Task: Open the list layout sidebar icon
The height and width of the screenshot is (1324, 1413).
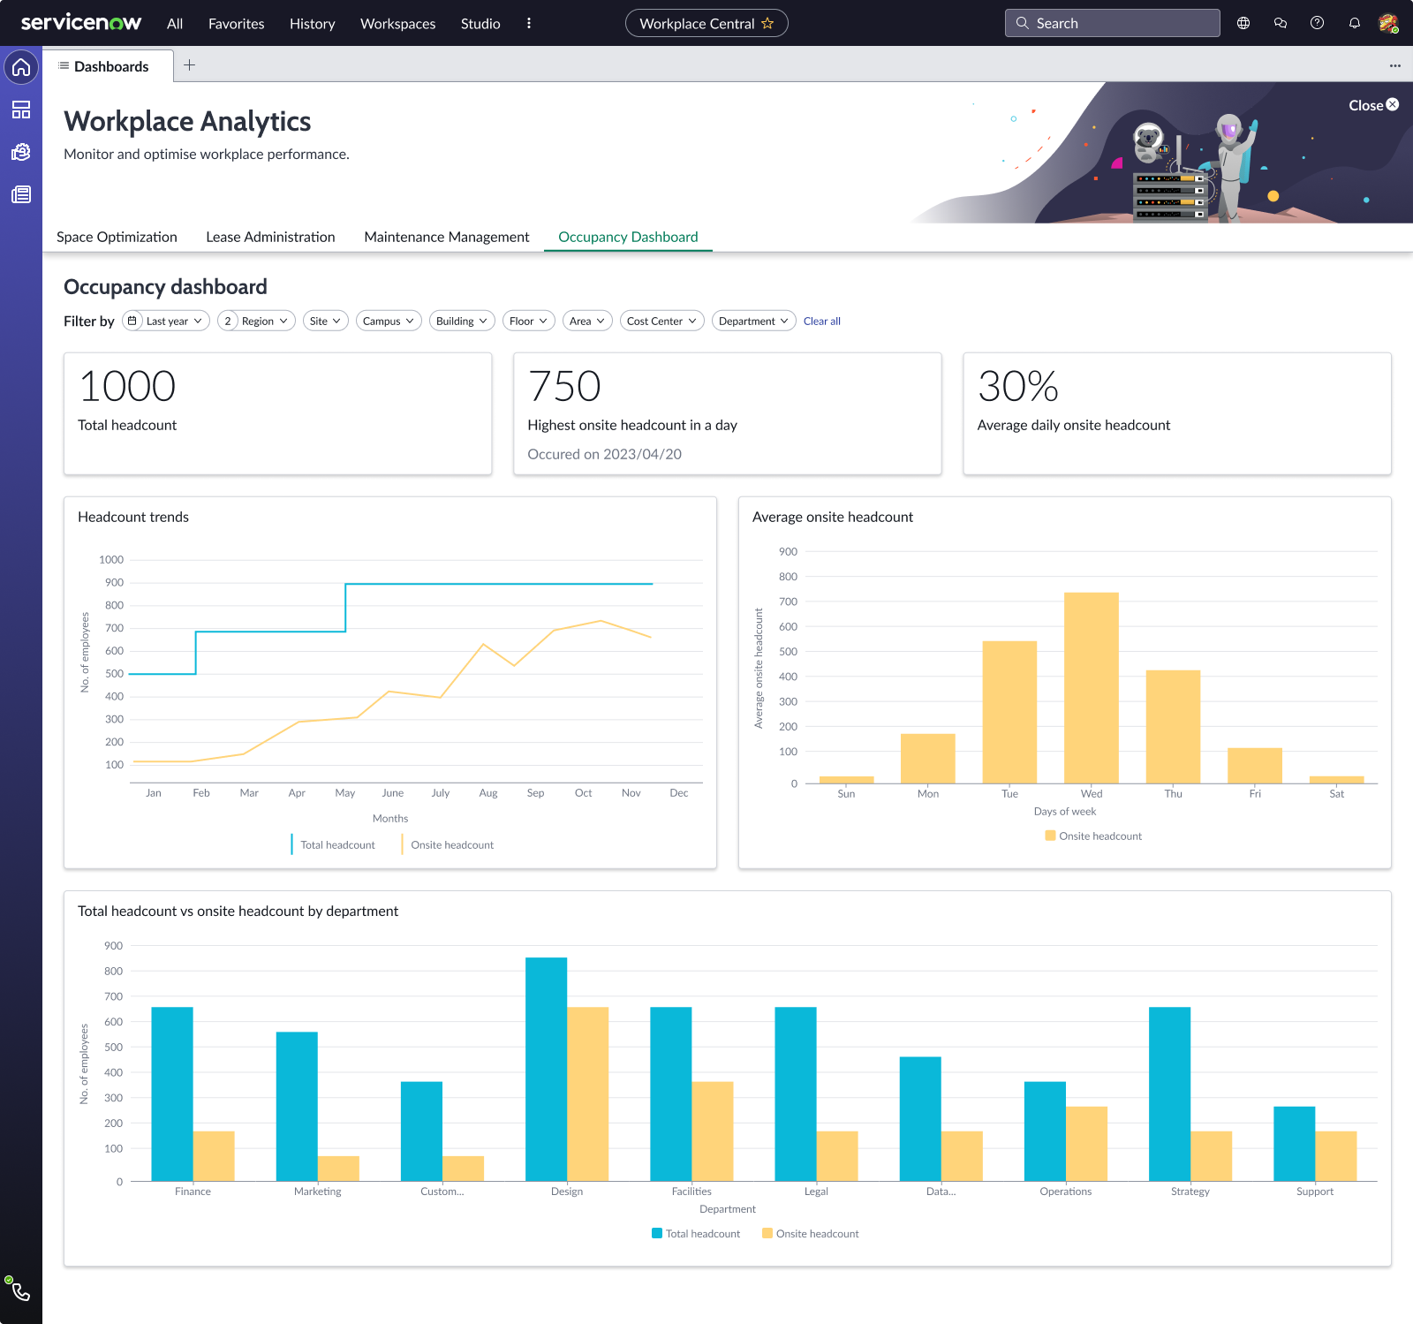Action: click(x=21, y=110)
